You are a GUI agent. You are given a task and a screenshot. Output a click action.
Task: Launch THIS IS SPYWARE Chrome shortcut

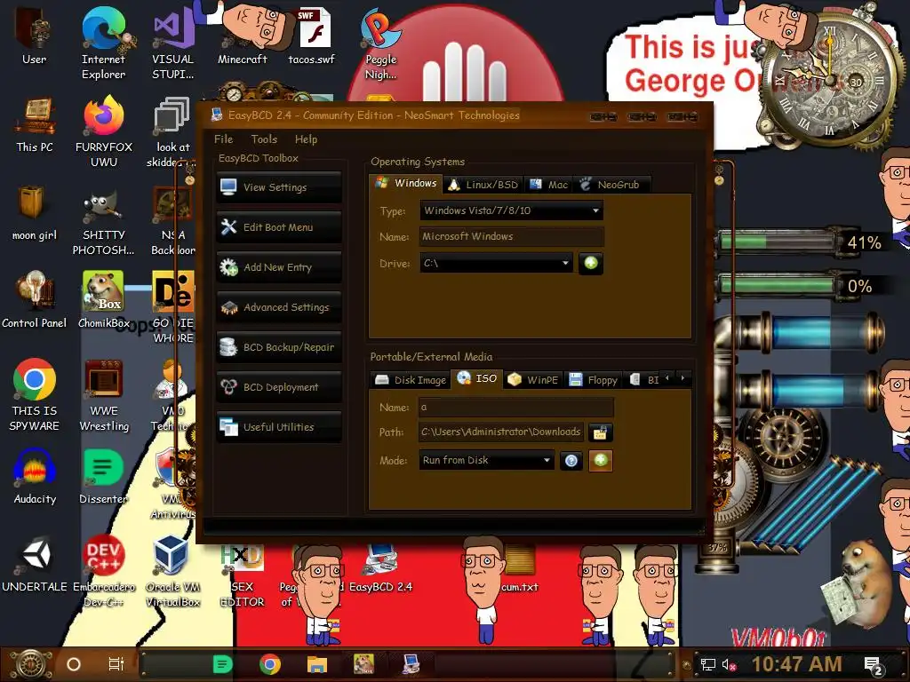click(x=35, y=395)
